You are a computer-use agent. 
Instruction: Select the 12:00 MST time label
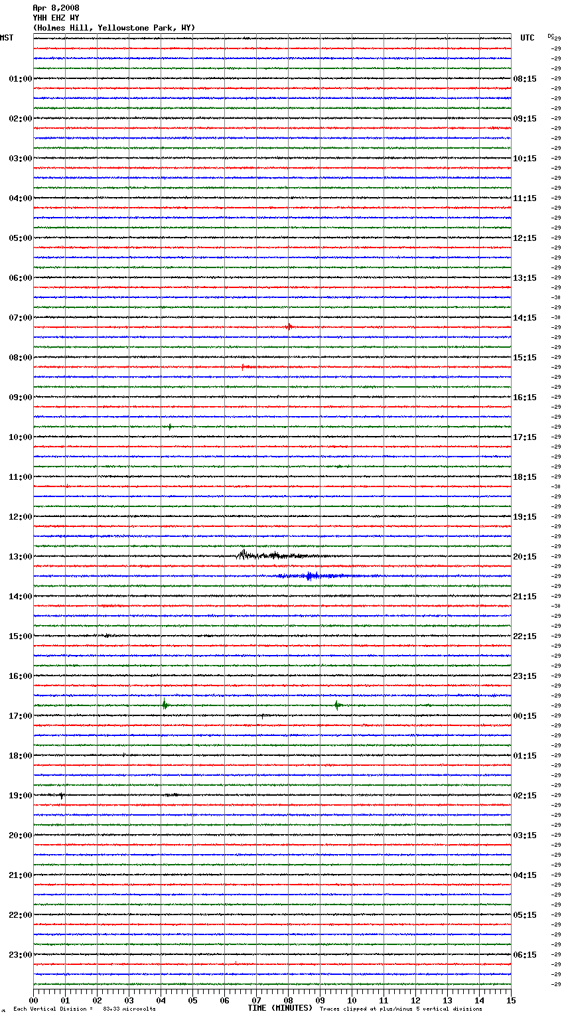(x=21, y=517)
